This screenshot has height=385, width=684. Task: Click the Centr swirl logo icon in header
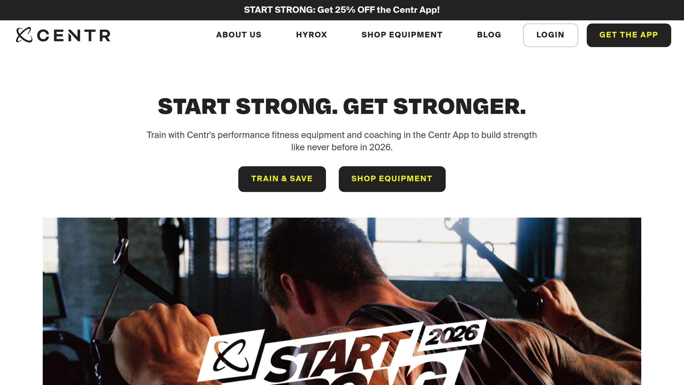pos(24,35)
